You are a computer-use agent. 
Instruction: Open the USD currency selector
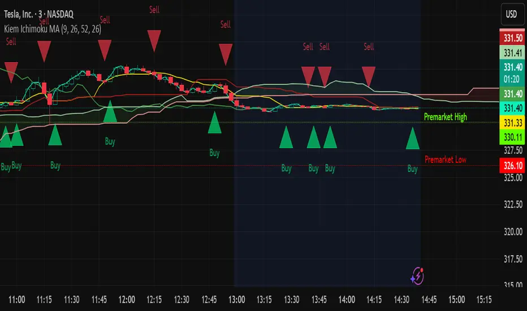(512, 14)
